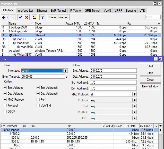Screen dimensions: 164x149
Task: Sort by Name column header
Action: click(x=21, y=24)
